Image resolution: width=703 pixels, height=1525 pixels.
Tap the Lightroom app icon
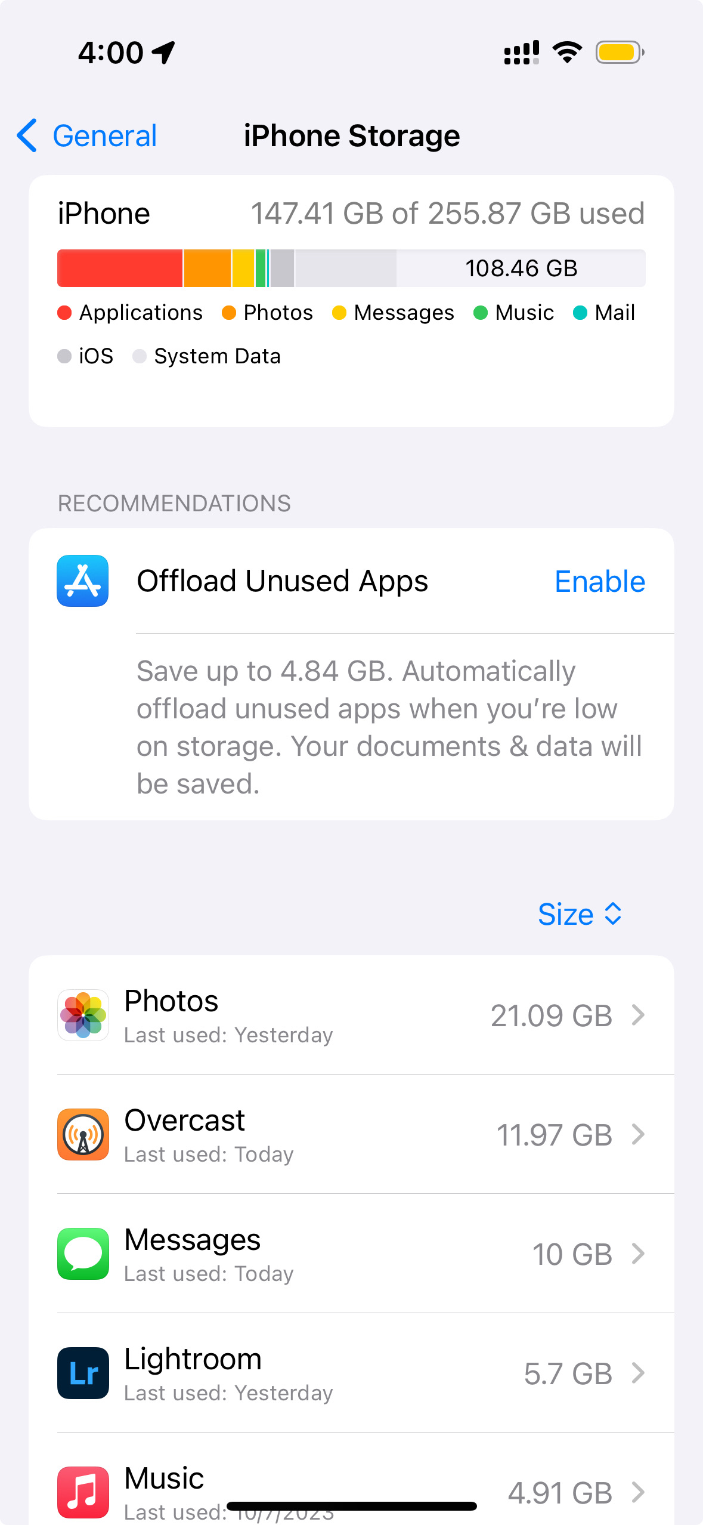tap(83, 1373)
